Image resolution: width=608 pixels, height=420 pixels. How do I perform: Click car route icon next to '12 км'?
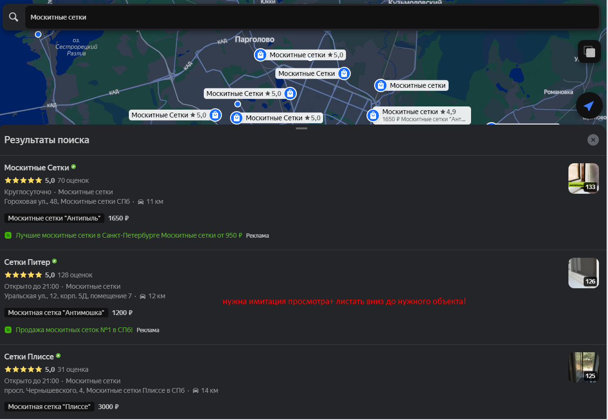click(x=143, y=296)
